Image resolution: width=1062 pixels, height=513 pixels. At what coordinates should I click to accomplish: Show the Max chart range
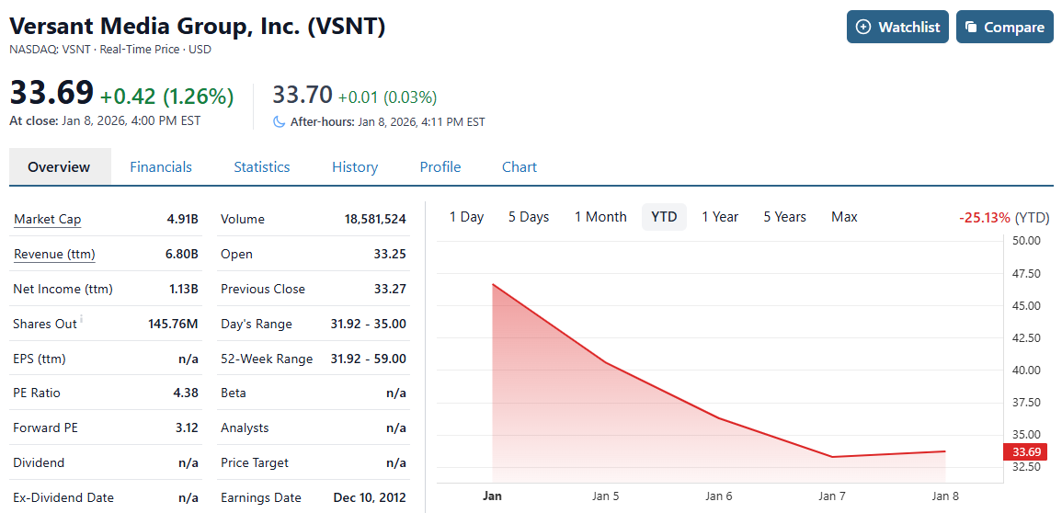[844, 217]
